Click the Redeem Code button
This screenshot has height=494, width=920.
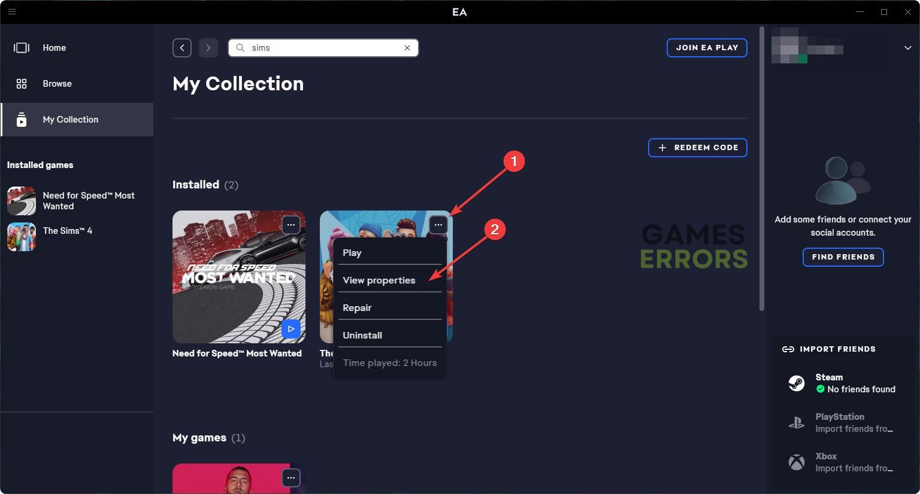click(x=698, y=148)
